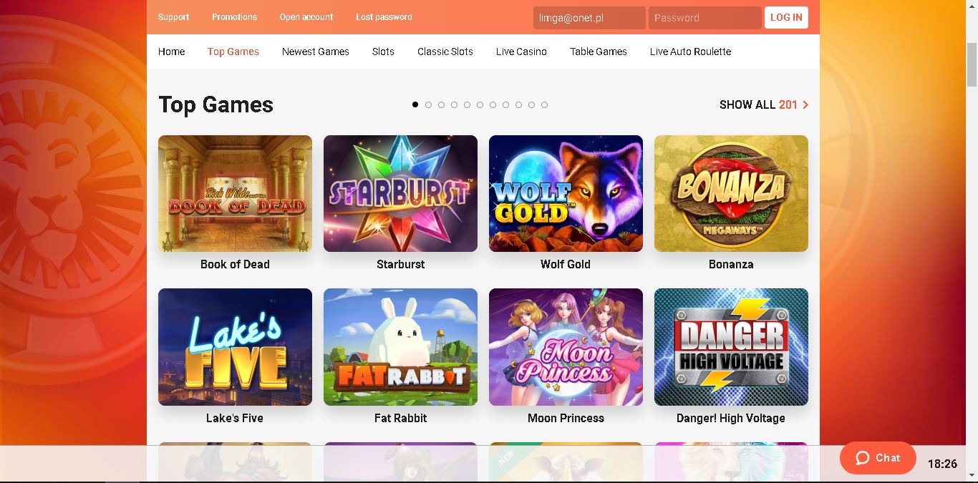Screen dimensions: 978x483
Task: Open the Book of Dead game thumbnail
Action: pyautogui.click(x=235, y=193)
